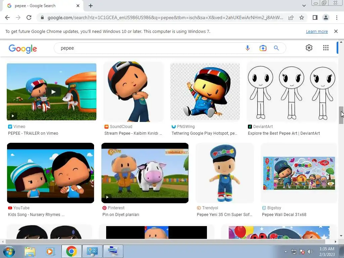Click the magnifying glass search icon
Screen dimensions: 344x258
click(276, 48)
